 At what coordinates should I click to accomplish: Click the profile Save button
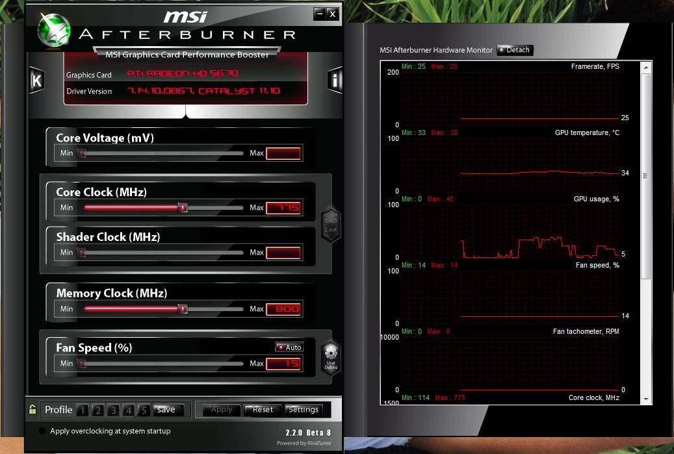(x=168, y=410)
